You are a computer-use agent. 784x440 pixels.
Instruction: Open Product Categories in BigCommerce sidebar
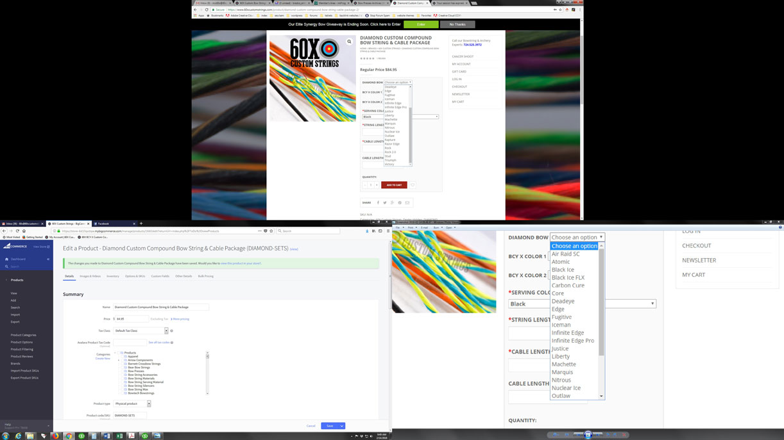tap(24, 335)
